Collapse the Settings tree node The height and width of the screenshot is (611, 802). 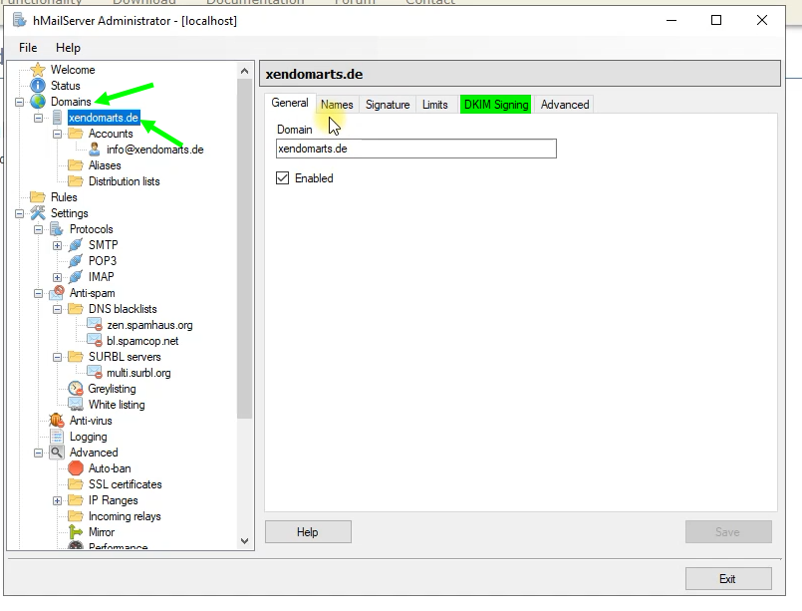20,213
